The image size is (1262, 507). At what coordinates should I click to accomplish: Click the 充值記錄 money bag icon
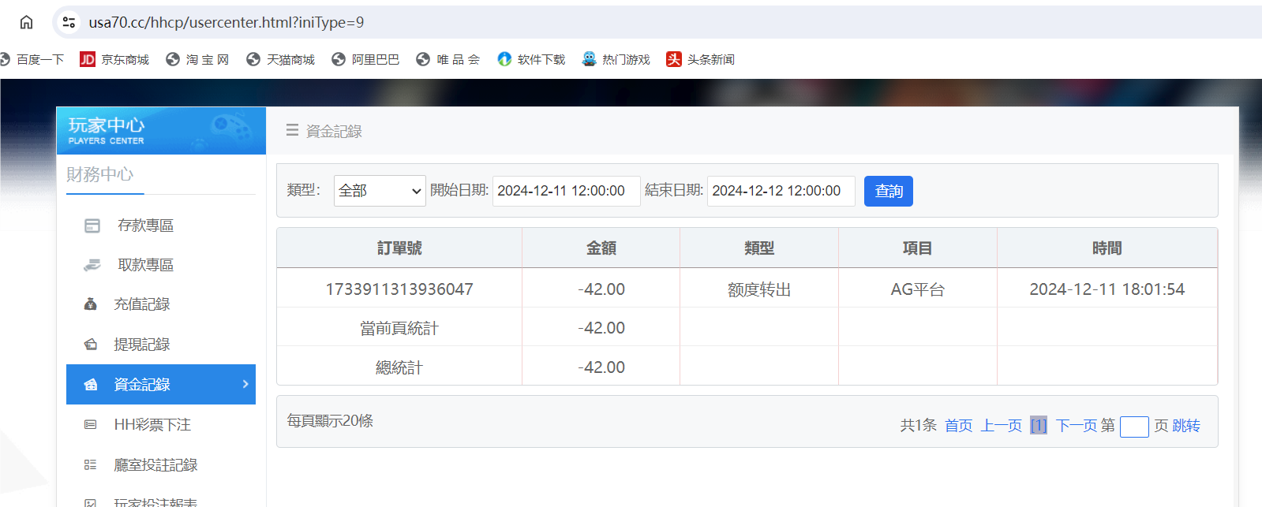coord(91,304)
